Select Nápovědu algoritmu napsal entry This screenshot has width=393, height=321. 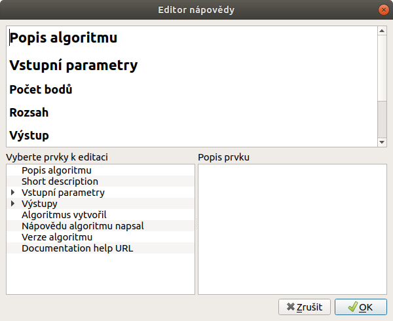100,226
